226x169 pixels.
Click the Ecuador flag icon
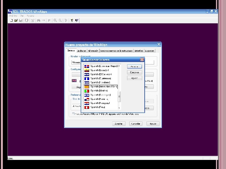[x=87, y=70]
